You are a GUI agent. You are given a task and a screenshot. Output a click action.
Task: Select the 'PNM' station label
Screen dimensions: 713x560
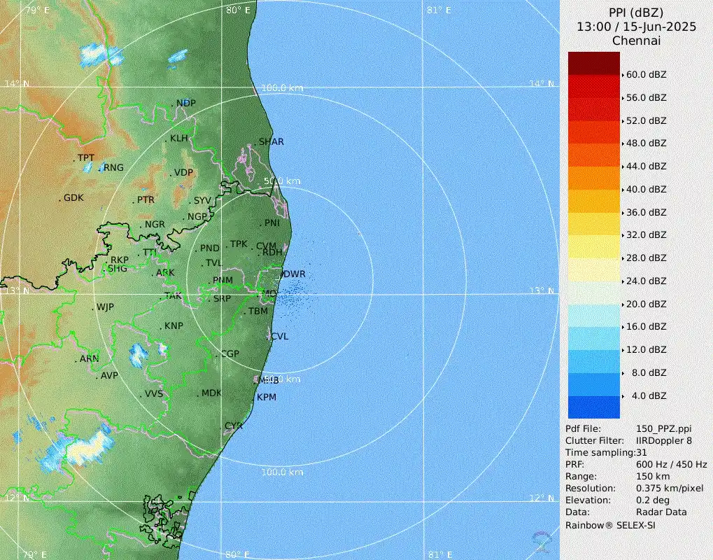tap(223, 281)
